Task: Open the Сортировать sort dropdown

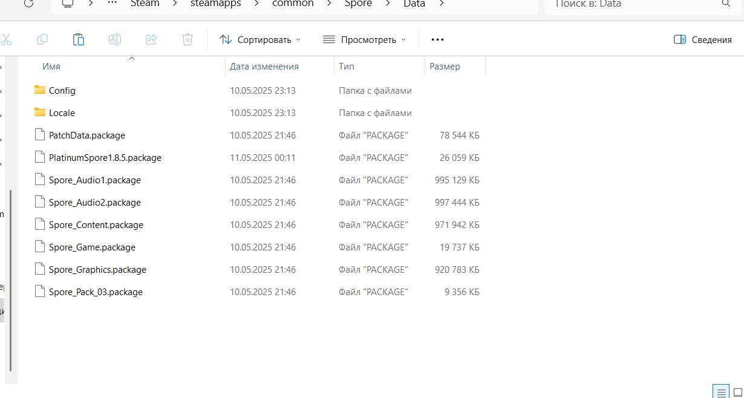Action: [x=260, y=39]
